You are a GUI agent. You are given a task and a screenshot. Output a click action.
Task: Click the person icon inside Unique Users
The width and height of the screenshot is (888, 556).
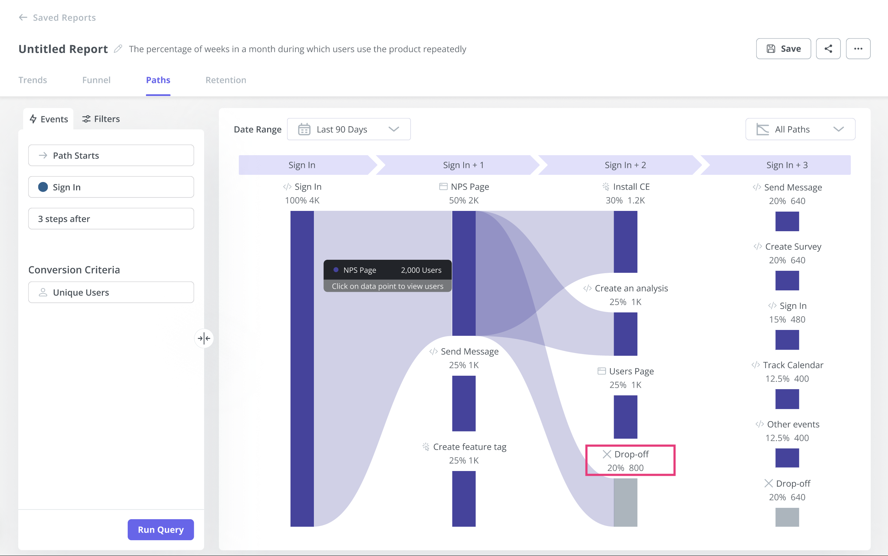pyautogui.click(x=43, y=292)
